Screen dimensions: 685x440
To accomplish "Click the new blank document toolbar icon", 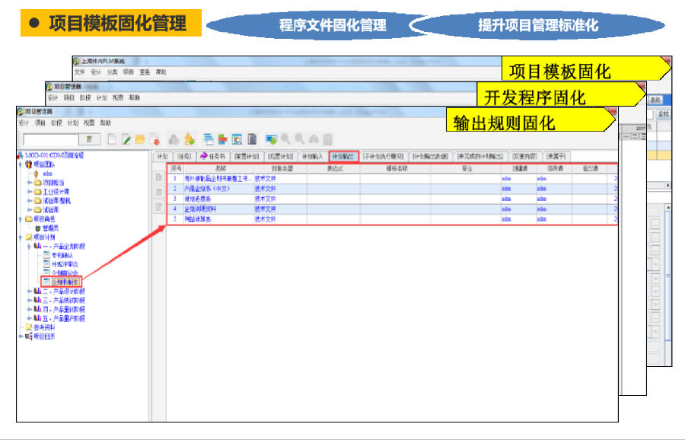I will [x=113, y=139].
